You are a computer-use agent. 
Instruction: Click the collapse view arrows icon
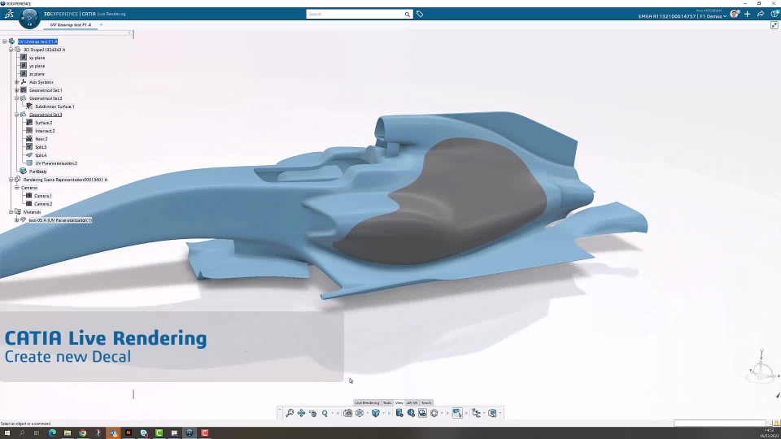click(774, 25)
